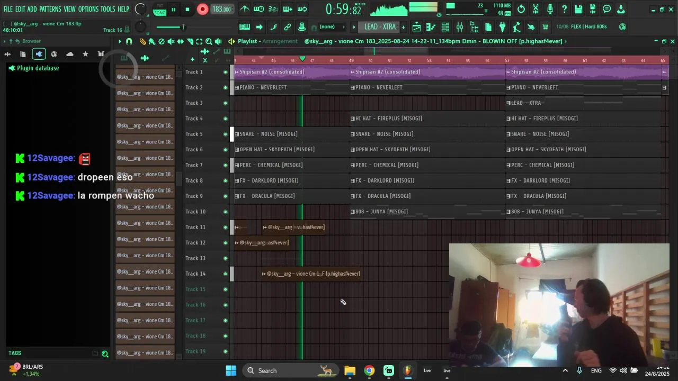The image size is (678, 381).
Task: Select the paint brush tool in Playlist
Action: 152,41
